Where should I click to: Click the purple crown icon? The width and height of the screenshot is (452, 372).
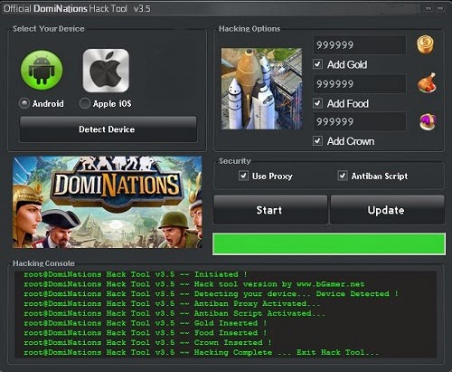coord(428,121)
